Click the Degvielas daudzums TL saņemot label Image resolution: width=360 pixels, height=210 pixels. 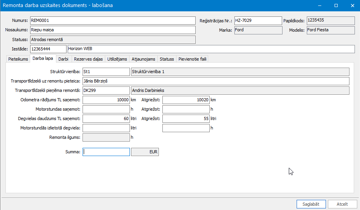point(49,118)
